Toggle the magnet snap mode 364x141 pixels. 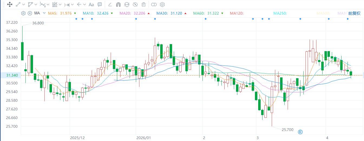click(x=118, y=4)
